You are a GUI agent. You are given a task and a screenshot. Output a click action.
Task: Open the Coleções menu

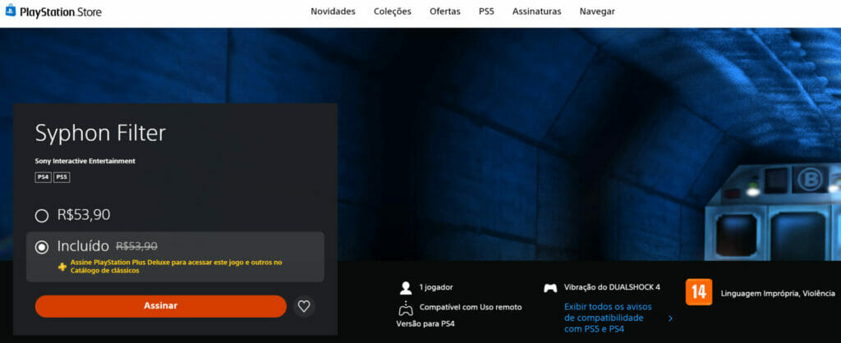[x=393, y=11]
